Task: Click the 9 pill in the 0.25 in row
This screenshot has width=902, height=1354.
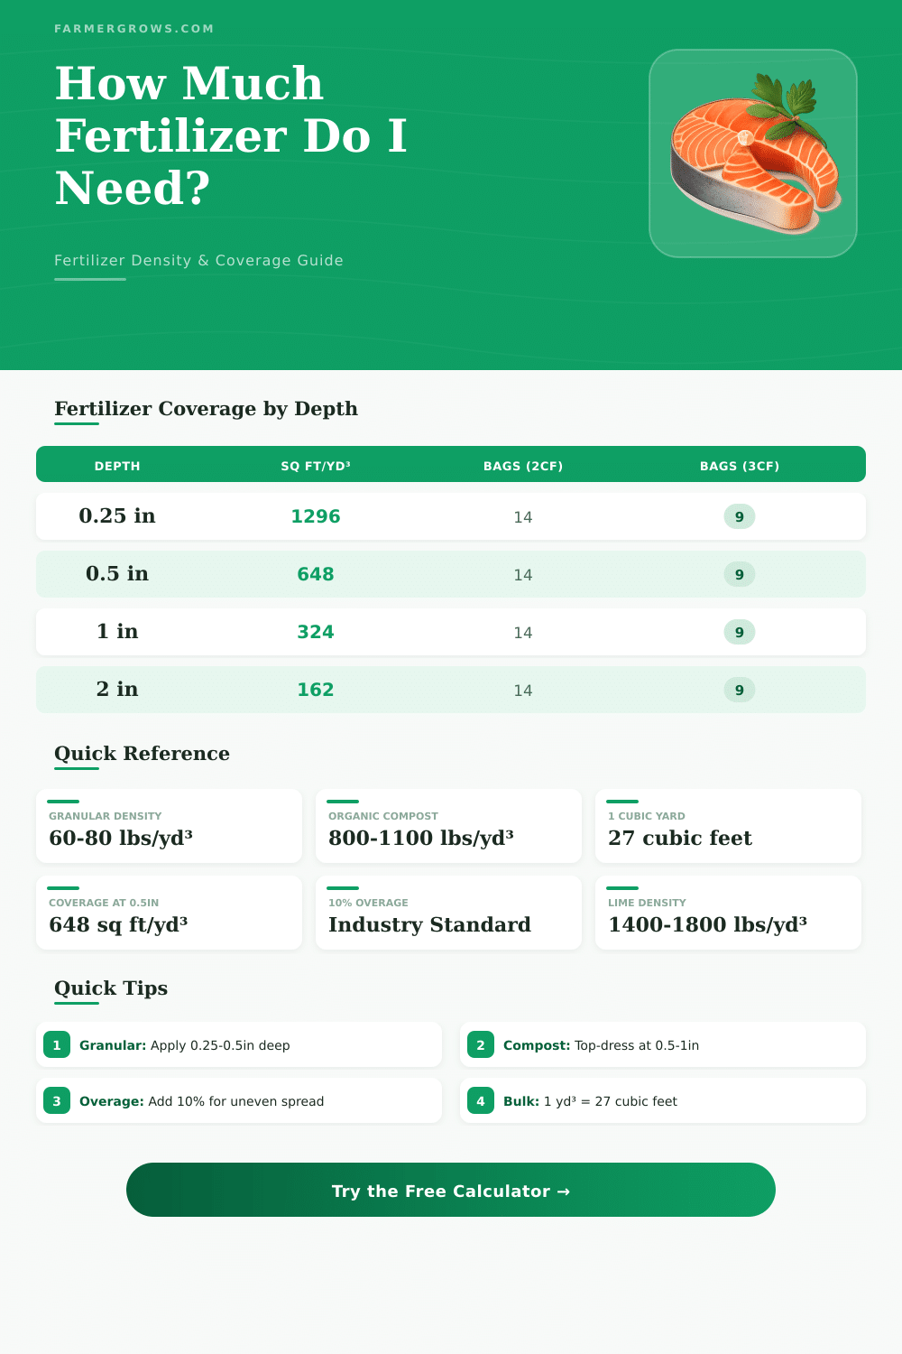Action: [x=739, y=516]
